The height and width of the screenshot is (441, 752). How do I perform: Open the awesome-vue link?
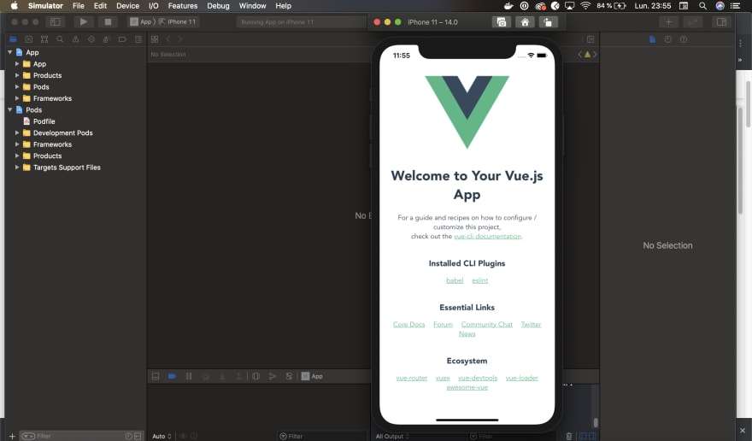click(x=467, y=387)
